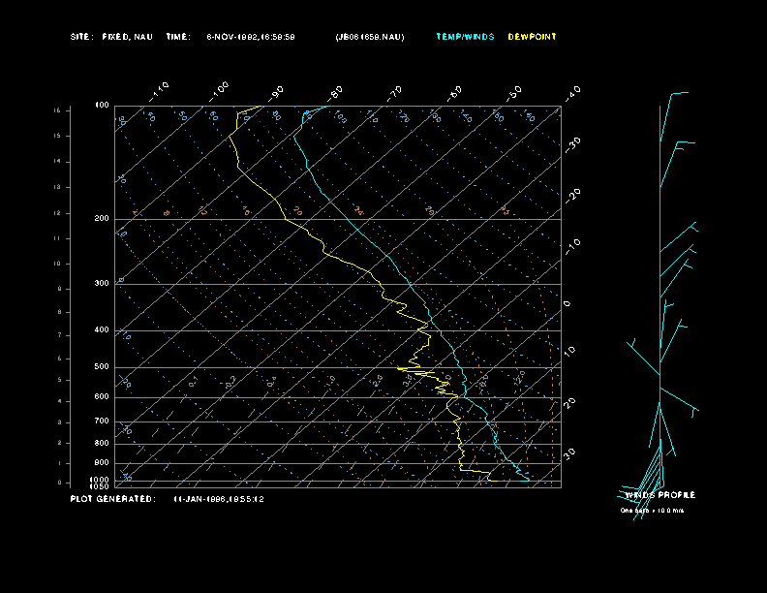Click the "PLOT GENERATED:" footer label
Viewport: 767px width, 593px height.
[113, 499]
